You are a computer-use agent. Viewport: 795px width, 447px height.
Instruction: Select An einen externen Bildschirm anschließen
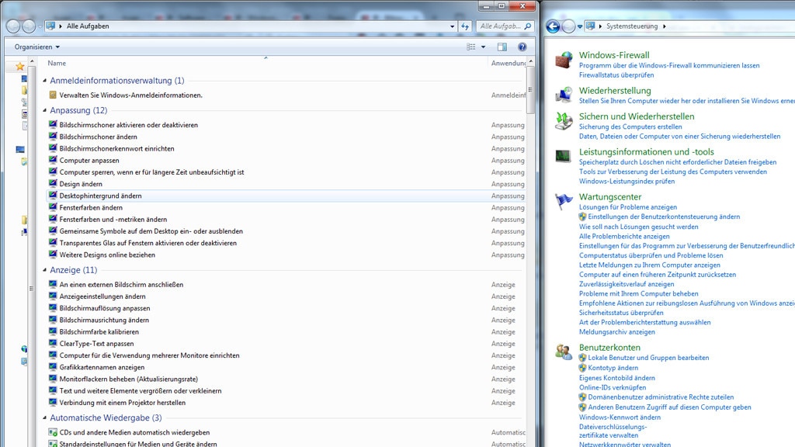(x=121, y=284)
